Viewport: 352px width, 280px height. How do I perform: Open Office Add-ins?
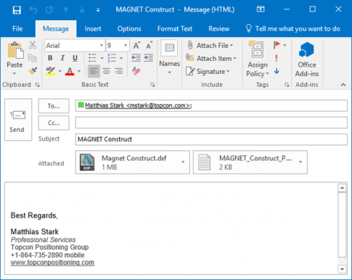pos(307,59)
